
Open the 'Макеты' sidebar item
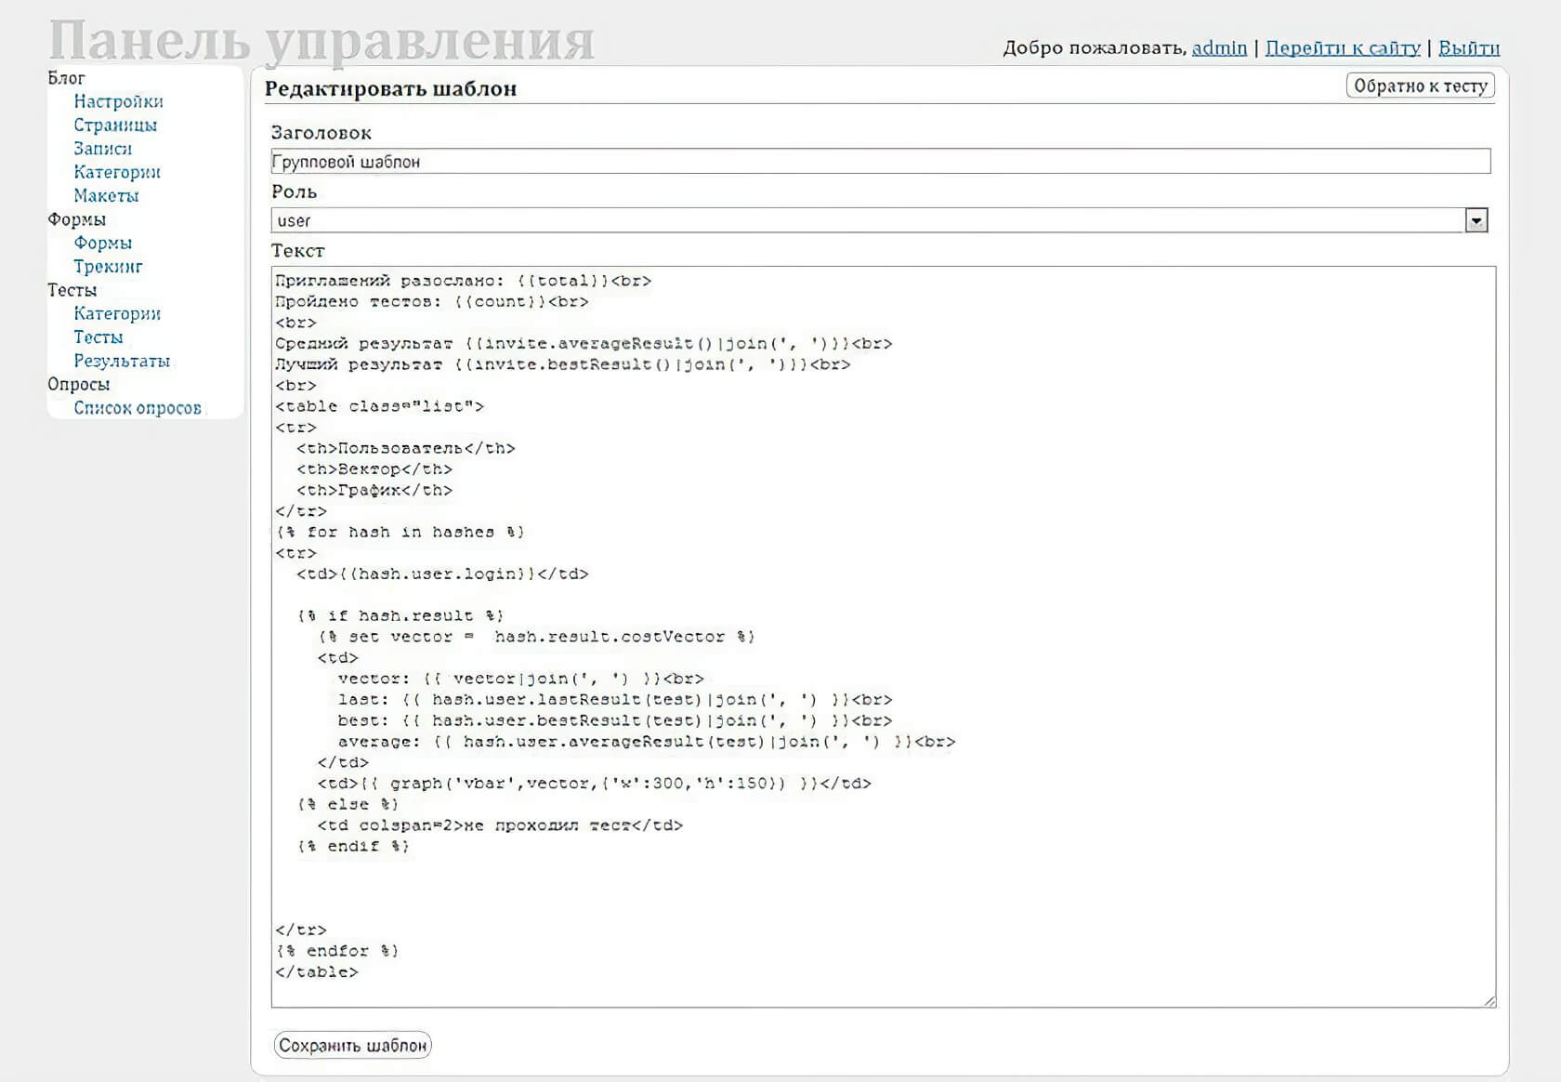point(106,196)
